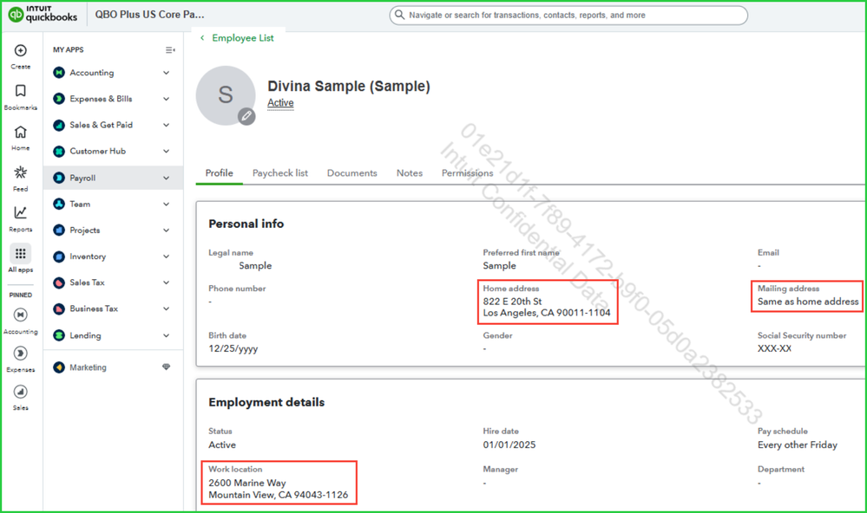Switch to Paycheck list tab
Image resolution: width=867 pixels, height=513 pixels.
[279, 172]
